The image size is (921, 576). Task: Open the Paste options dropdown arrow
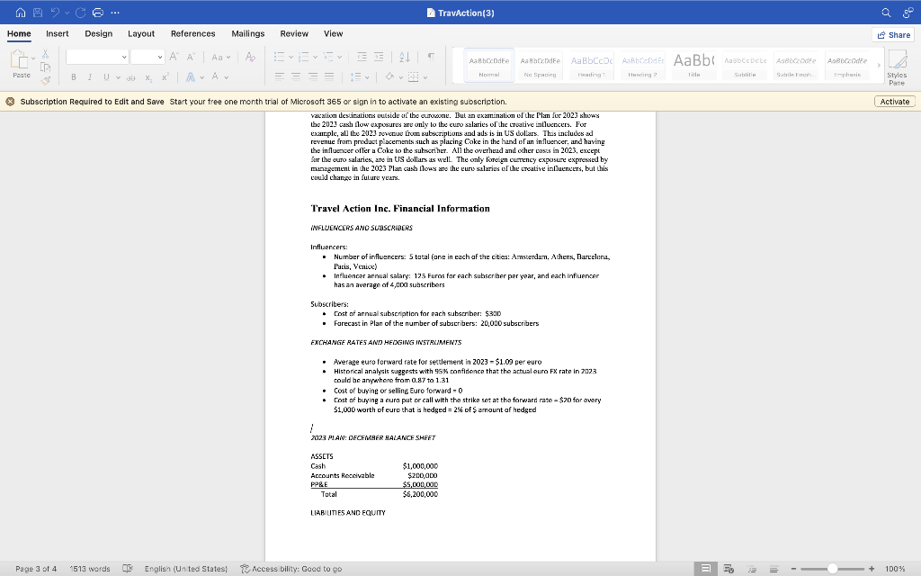[33, 58]
